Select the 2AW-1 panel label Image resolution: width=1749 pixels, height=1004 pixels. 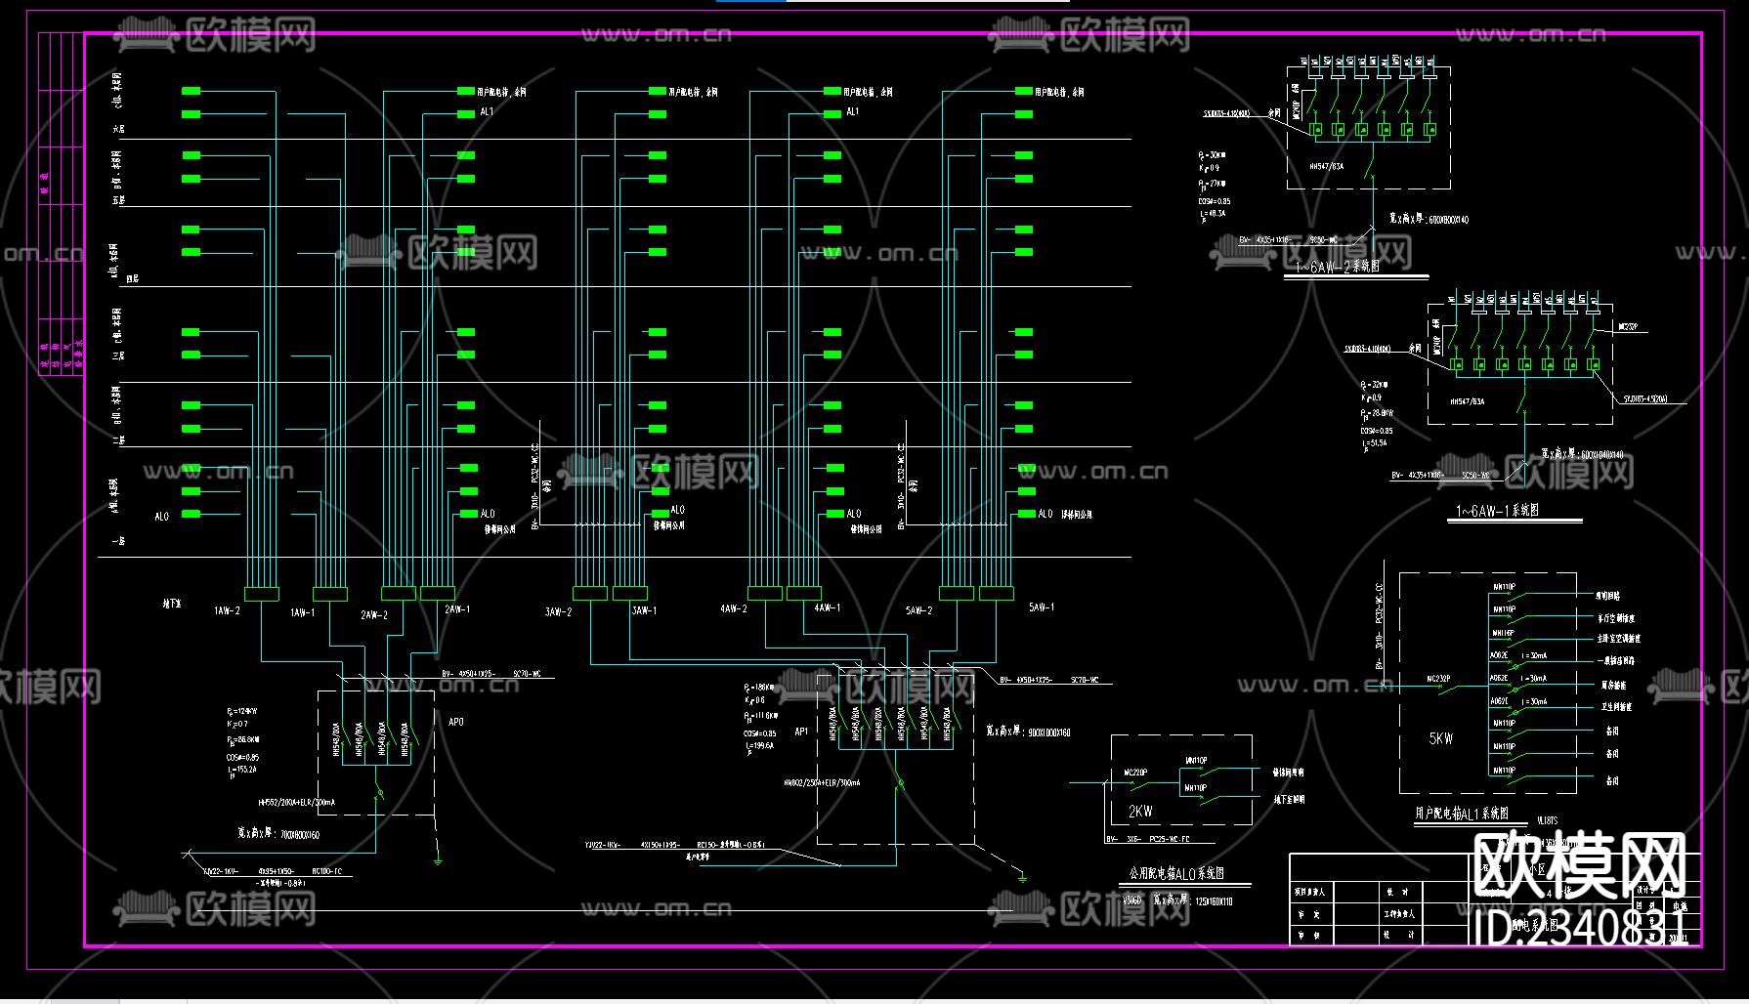pyautogui.click(x=457, y=609)
